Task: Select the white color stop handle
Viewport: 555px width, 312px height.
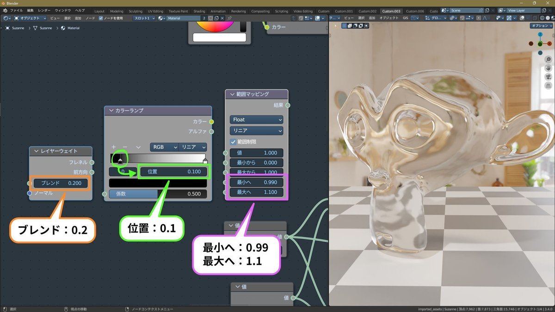Action: [x=205, y=161]
